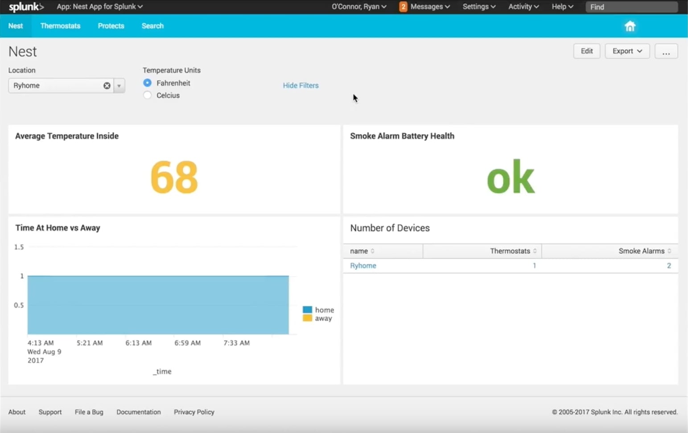Click the Splunk logo

[26, 7]
